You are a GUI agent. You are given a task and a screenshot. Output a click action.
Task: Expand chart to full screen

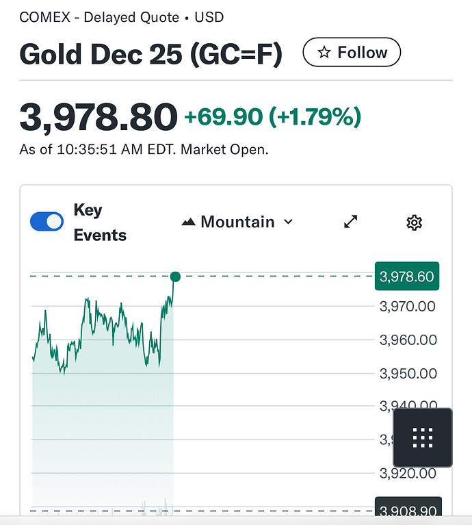click(x=350, y=222)
